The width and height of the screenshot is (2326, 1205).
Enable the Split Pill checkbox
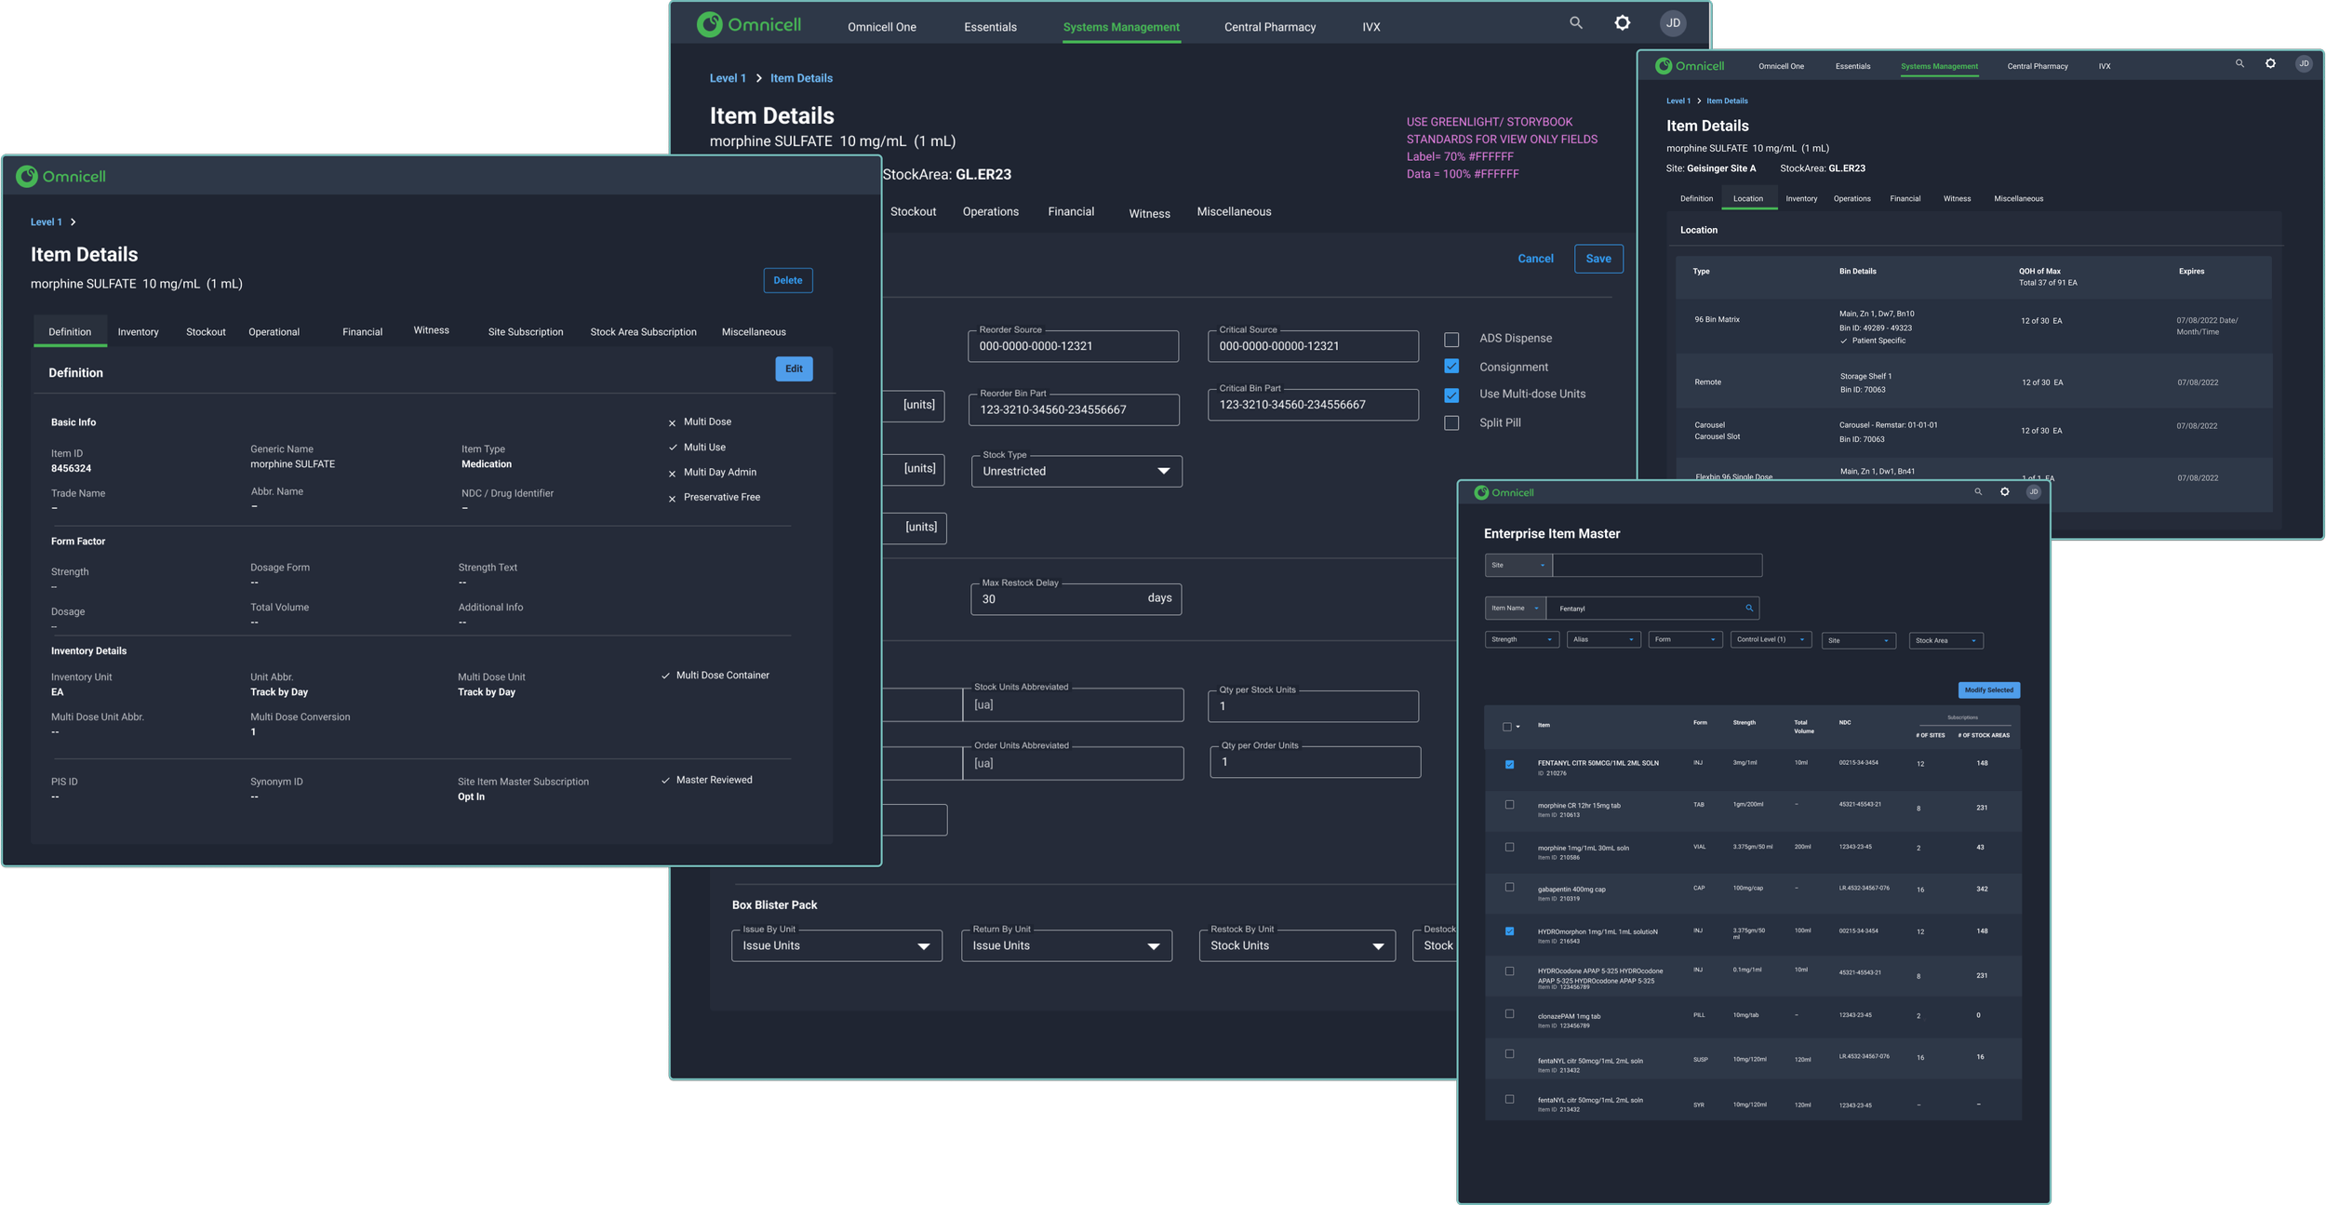coord(1451,422)
